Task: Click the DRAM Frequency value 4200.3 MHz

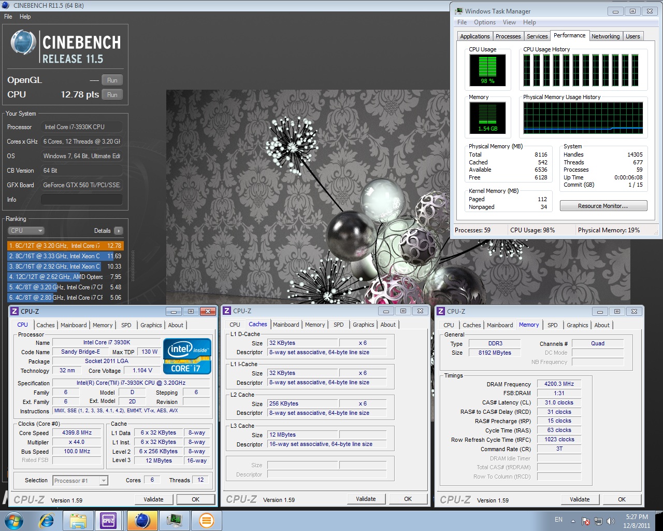Action: (x=559, y=384)
